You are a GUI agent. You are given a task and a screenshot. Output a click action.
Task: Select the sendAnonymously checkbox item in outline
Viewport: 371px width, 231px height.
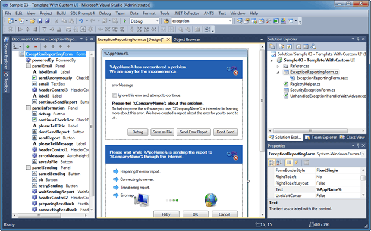[x=55, y=78]
